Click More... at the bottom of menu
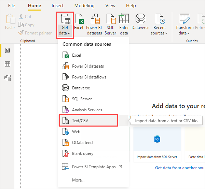The height and width of the screenshot is (189, 205). tap(78, 180)
